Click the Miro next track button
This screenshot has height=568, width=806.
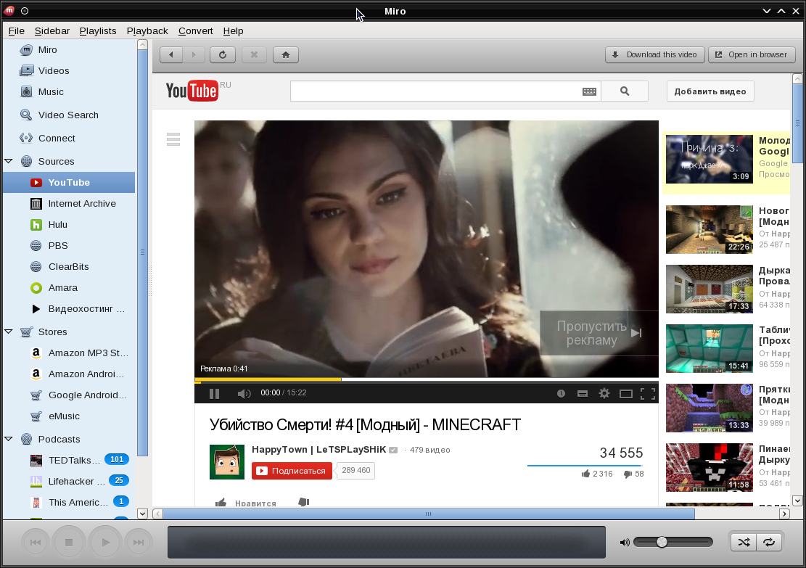pyautogui.click(x=139, y=543)
